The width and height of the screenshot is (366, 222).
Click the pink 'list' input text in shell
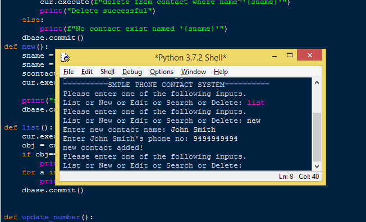point(256,103)
